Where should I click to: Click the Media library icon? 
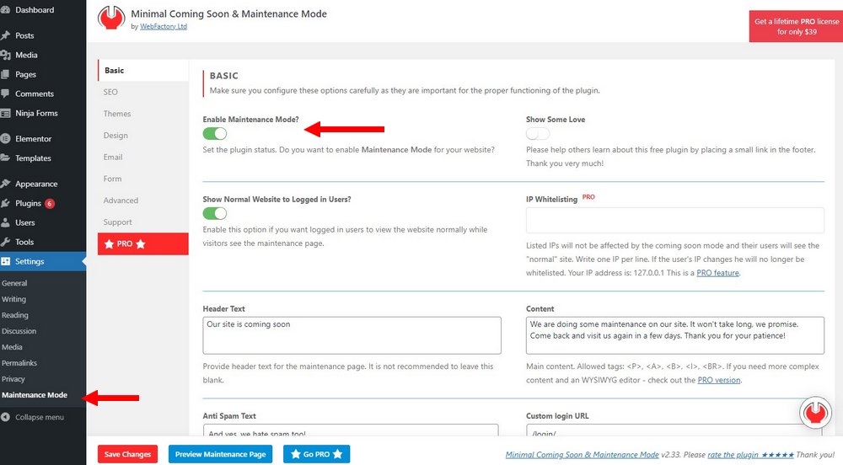5,55
